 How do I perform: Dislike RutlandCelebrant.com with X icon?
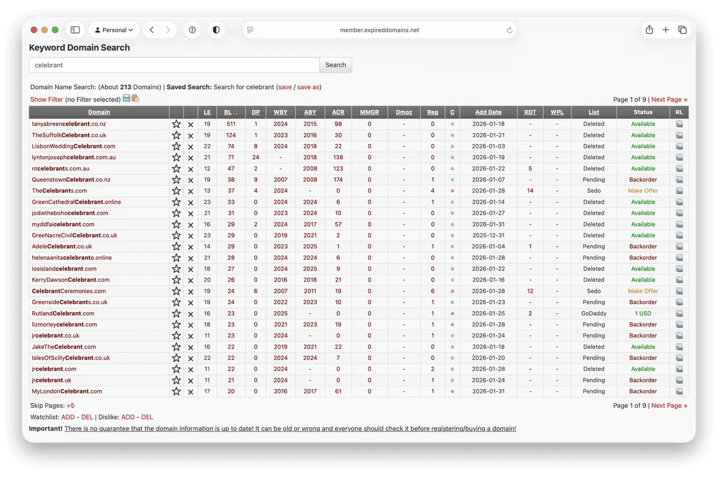pyautogui.click(x=191, y=314)
